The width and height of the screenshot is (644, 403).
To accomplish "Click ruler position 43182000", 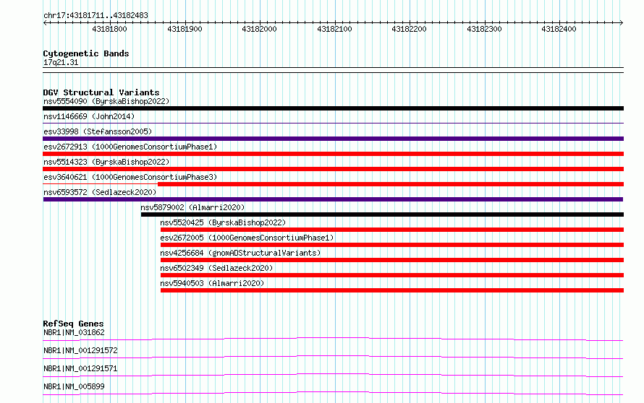I will 259,29.
